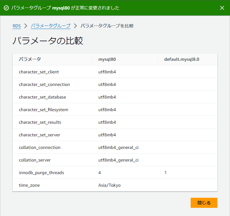Click the innodb_purge_threads default value 1
The width and height of the screenshot is (230, 216).
coord(165,173)
